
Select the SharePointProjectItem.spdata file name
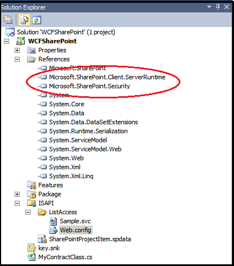(x=90, y=239)
